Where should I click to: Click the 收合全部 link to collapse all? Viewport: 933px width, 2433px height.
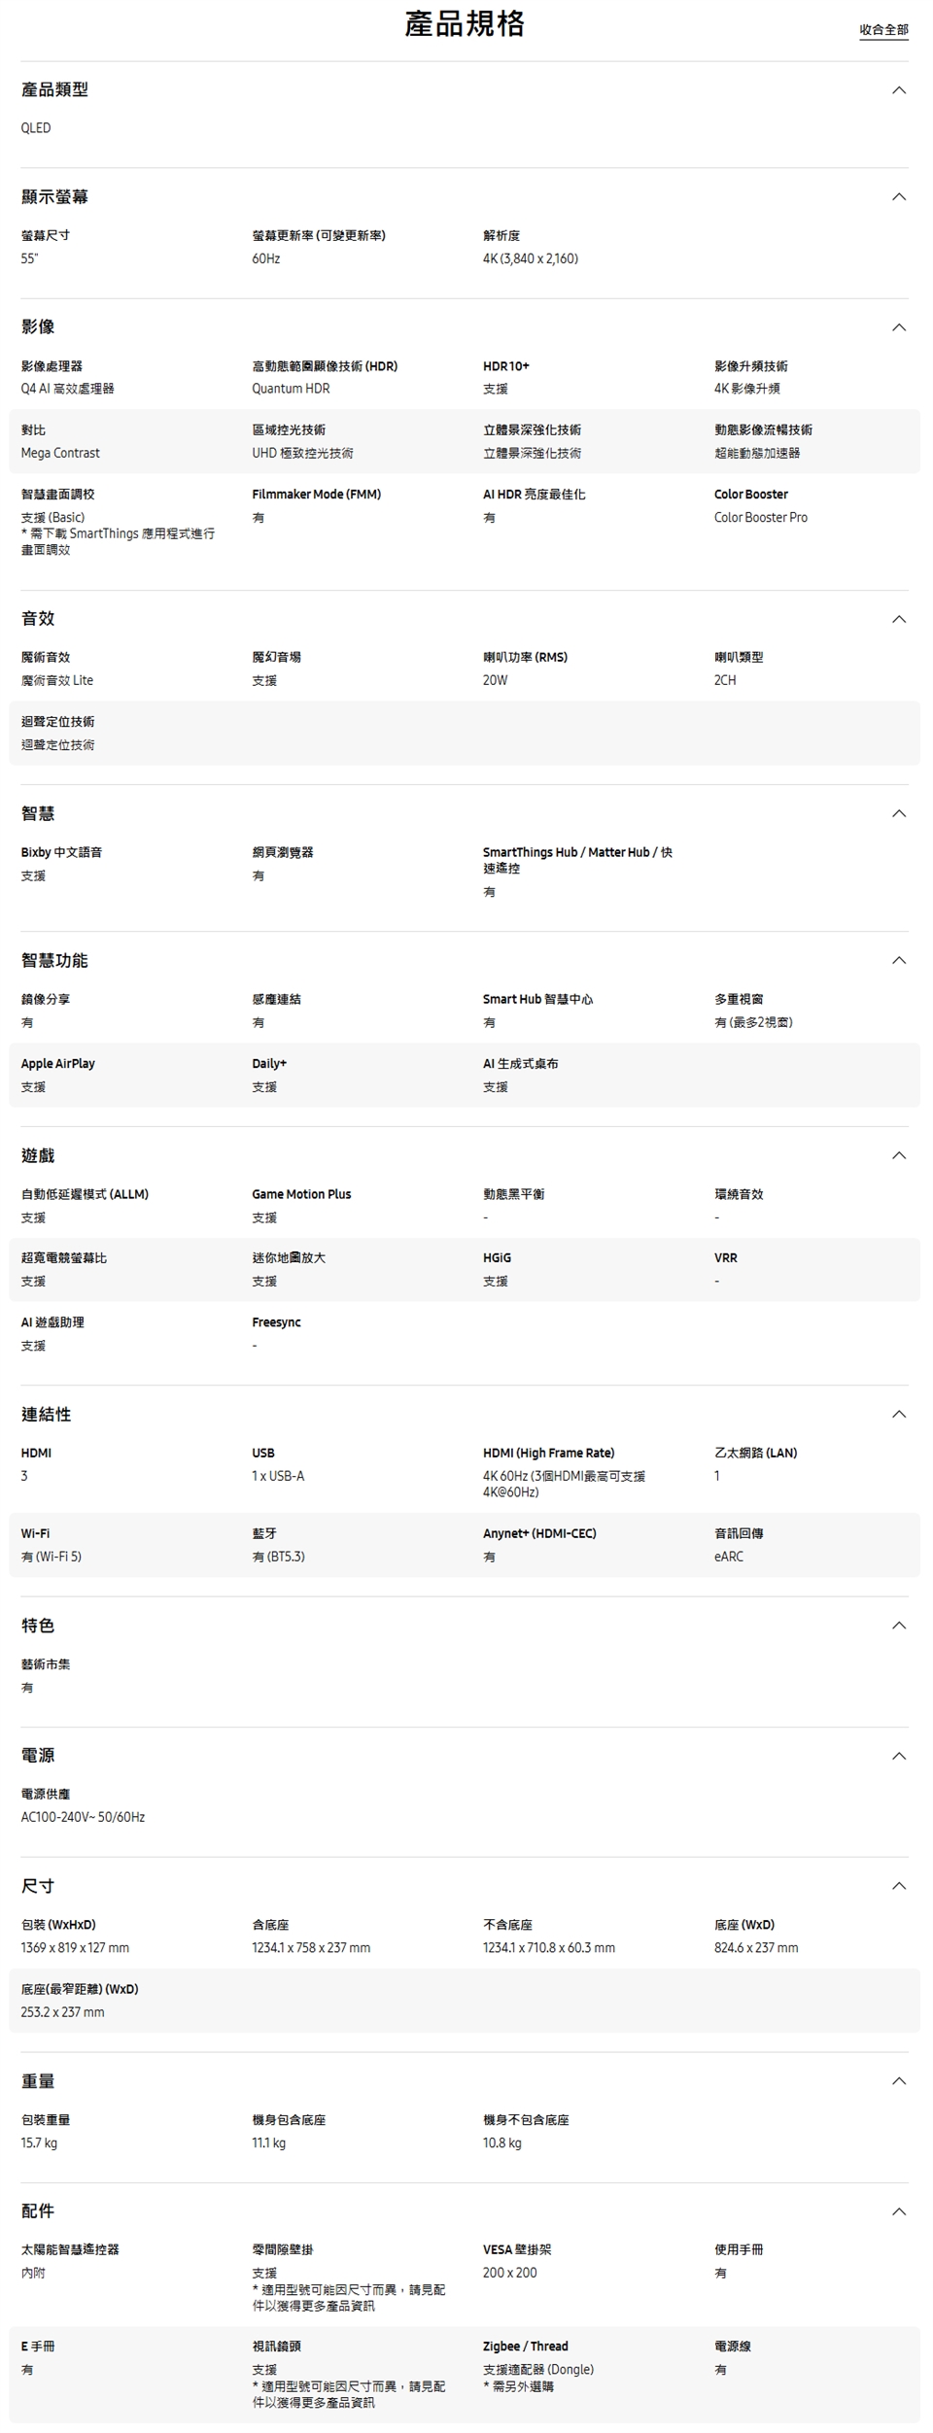(x=882, y=30)
